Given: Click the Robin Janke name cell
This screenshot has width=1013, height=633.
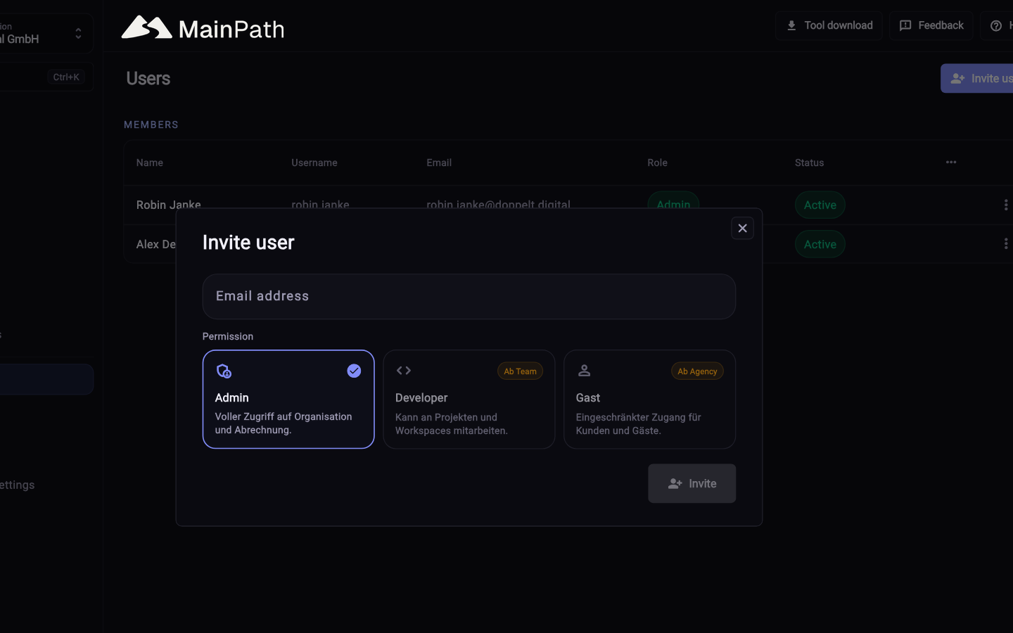Looking at the screenshot, I should [169, 204].
